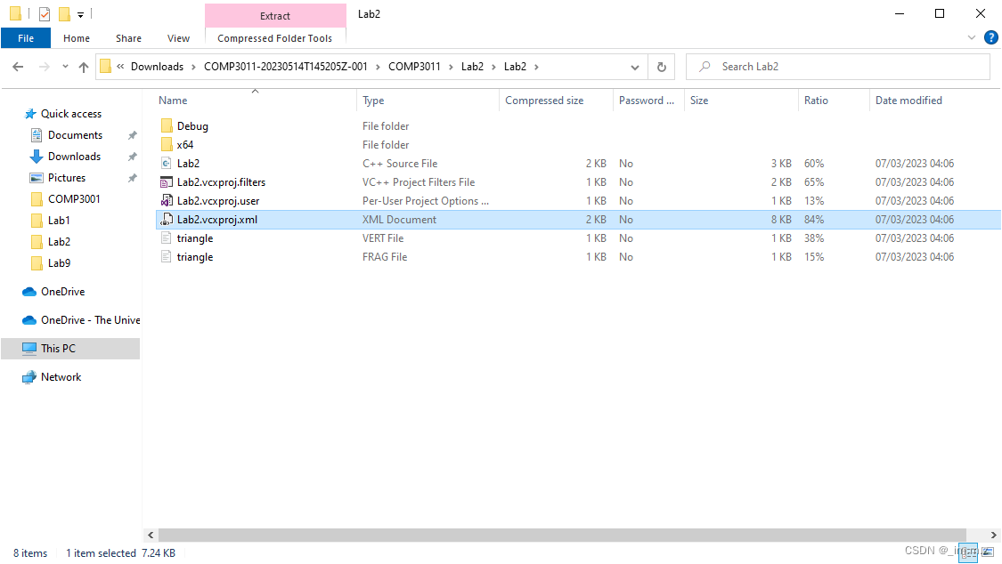Unpin Pictures from Quick access
The image size is (1002, 564).
pyautogui.click(x=132, y=177)
